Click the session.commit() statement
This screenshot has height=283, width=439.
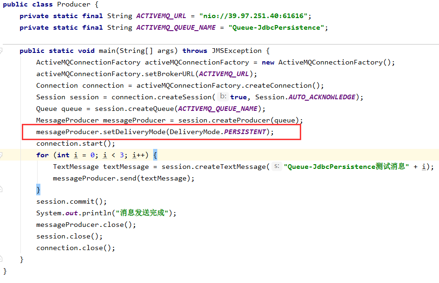tap(71, 201)
